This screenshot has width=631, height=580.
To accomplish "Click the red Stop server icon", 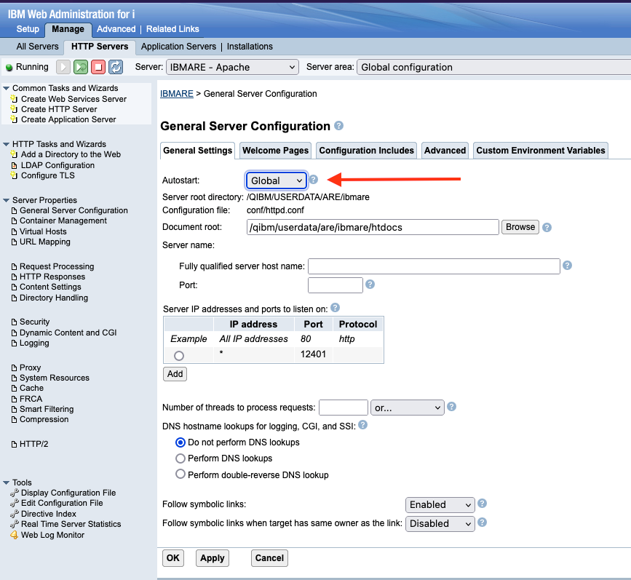I will (x=98, y=67).
